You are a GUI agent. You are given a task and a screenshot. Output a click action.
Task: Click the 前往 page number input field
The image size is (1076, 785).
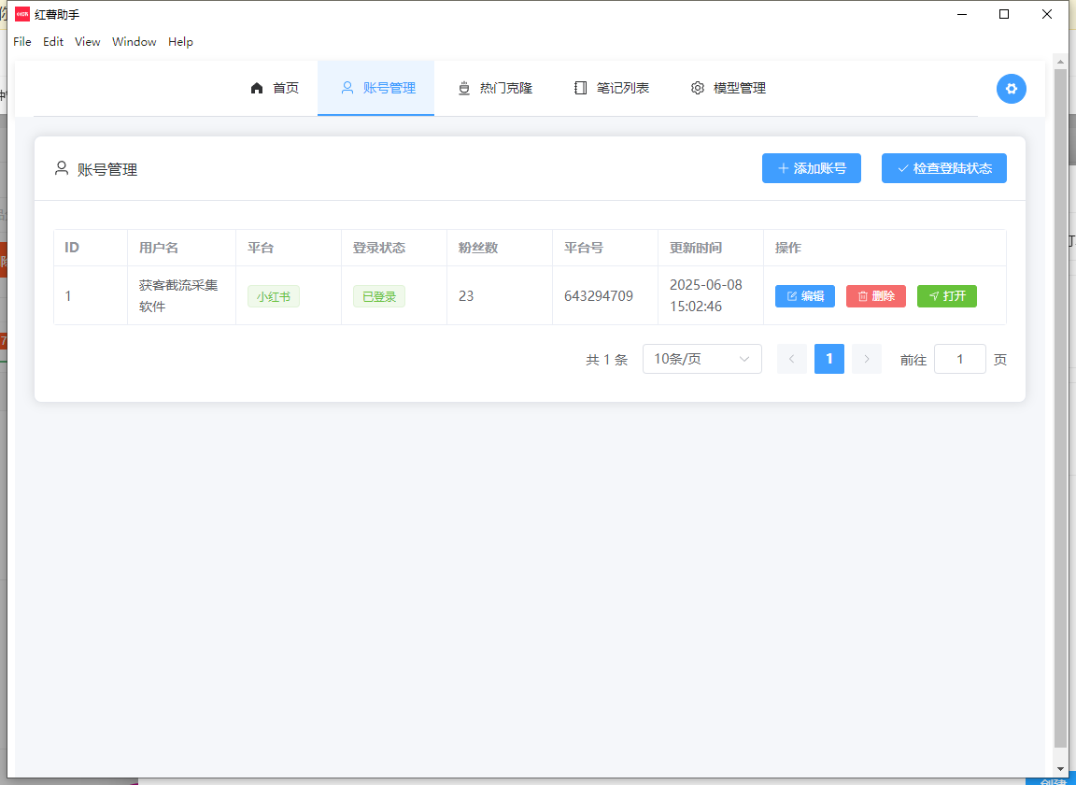[x=959, y=359]
